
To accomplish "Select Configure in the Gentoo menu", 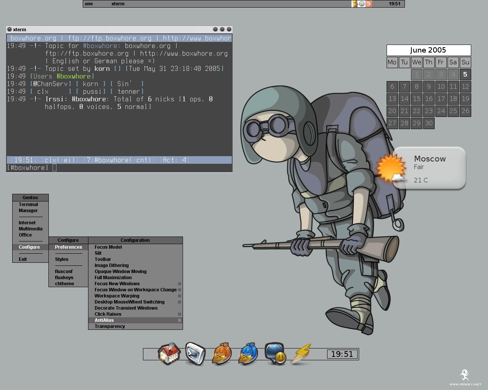I will tap(30, 247).
